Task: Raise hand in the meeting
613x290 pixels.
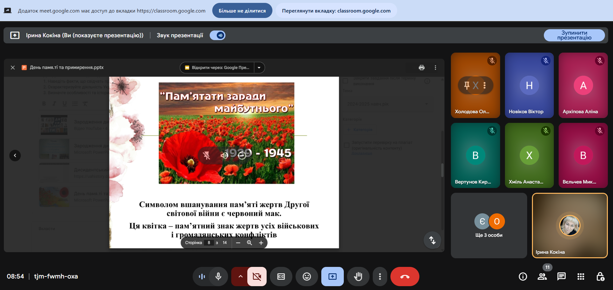Action: coord(358,277)
